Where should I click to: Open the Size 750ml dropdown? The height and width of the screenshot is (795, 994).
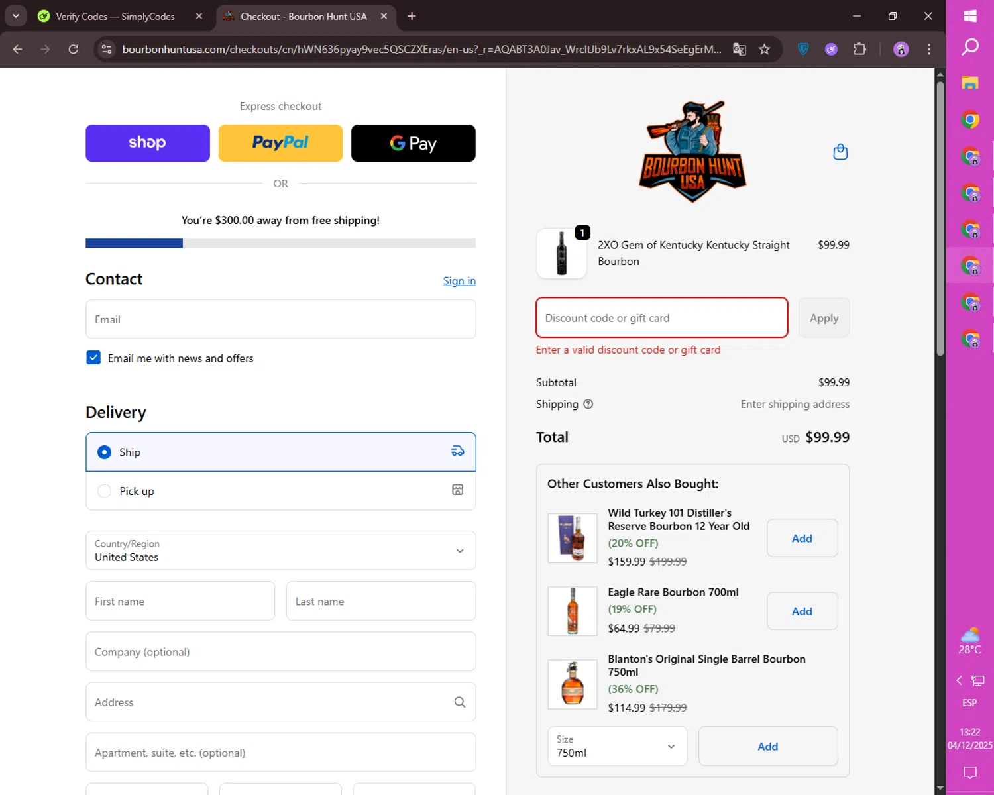[617, 746]
